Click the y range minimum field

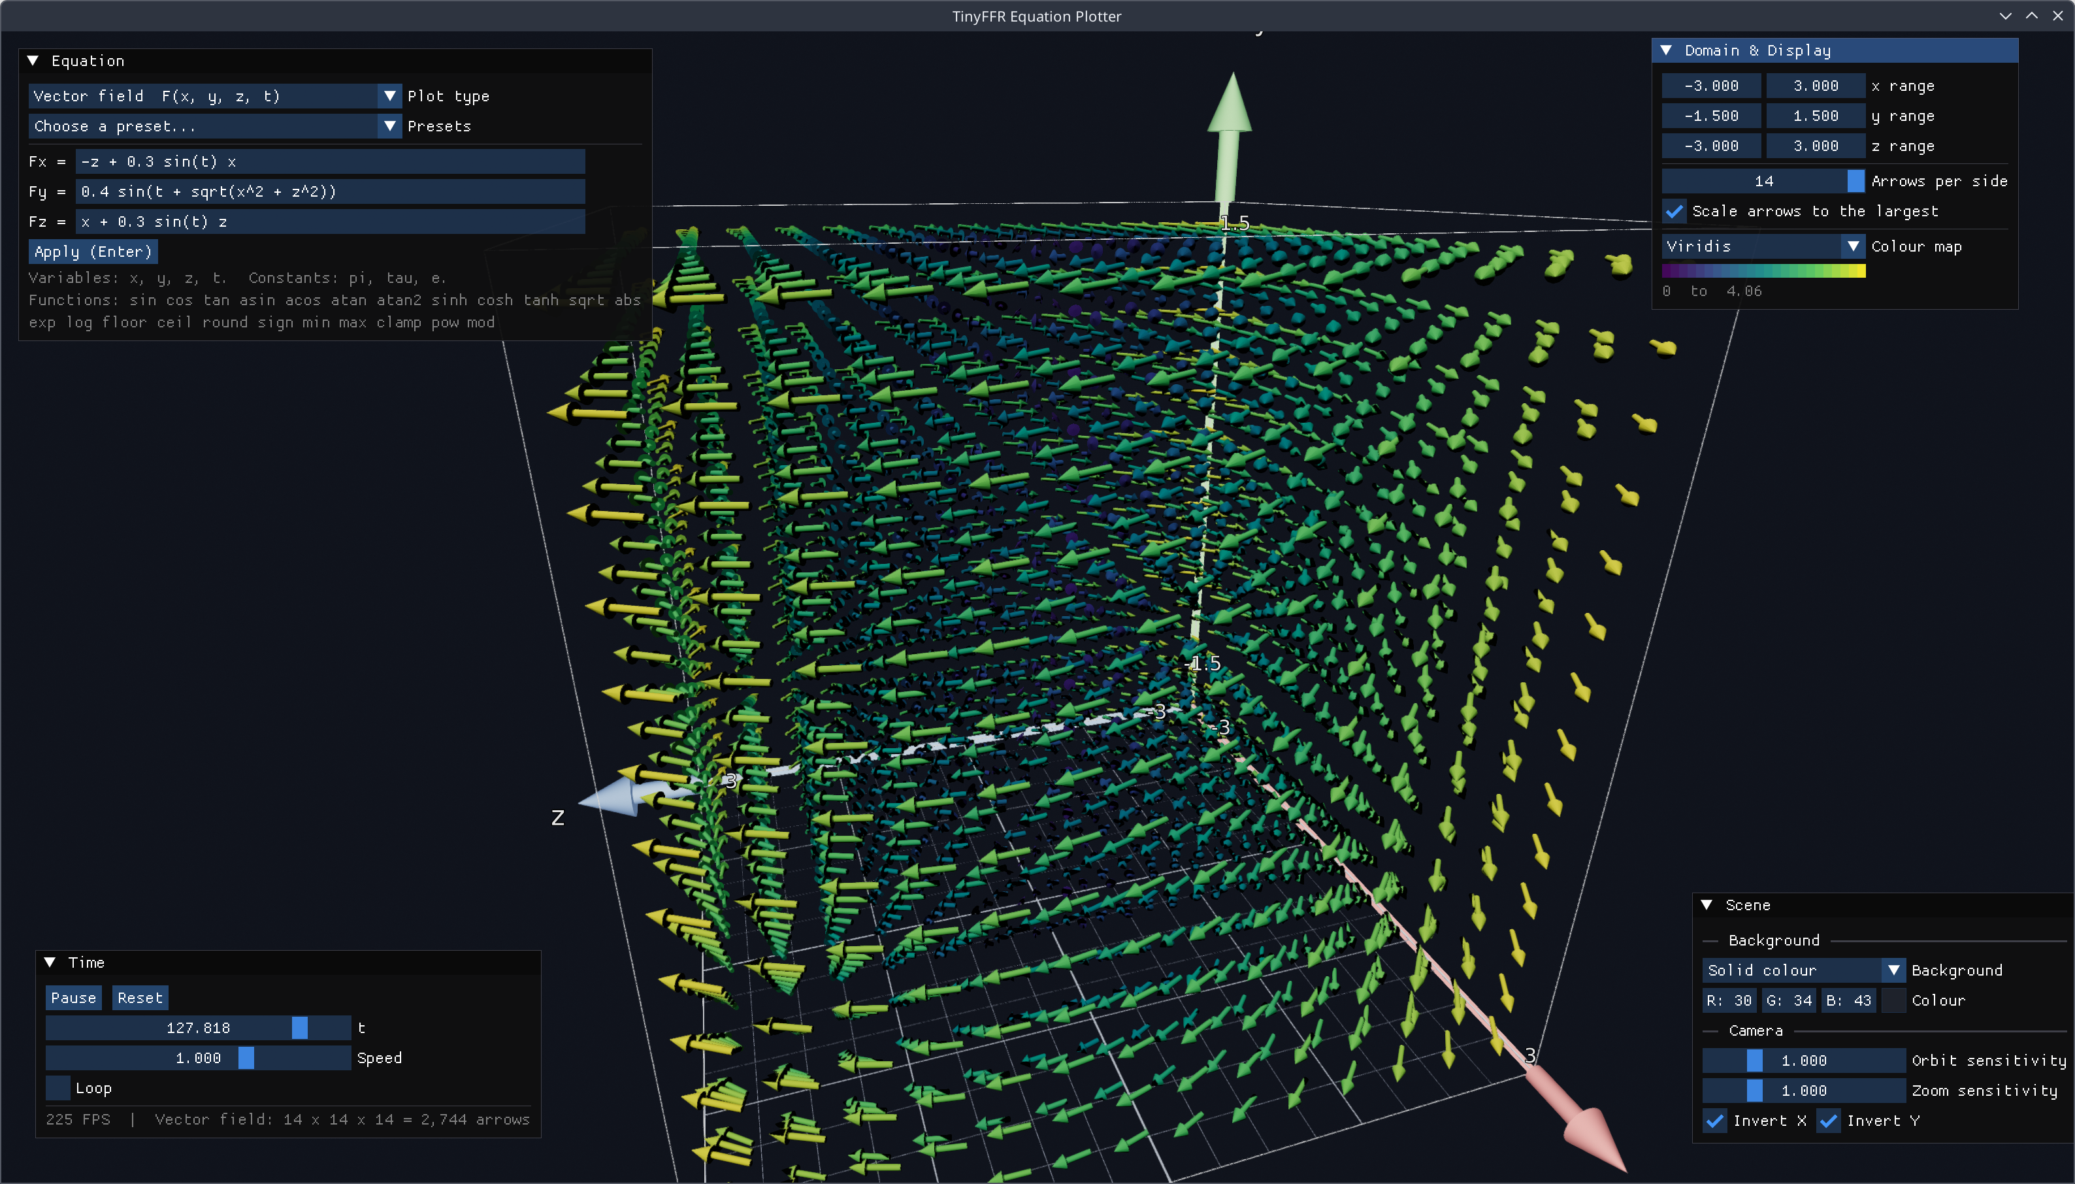tap(1710, 116)
